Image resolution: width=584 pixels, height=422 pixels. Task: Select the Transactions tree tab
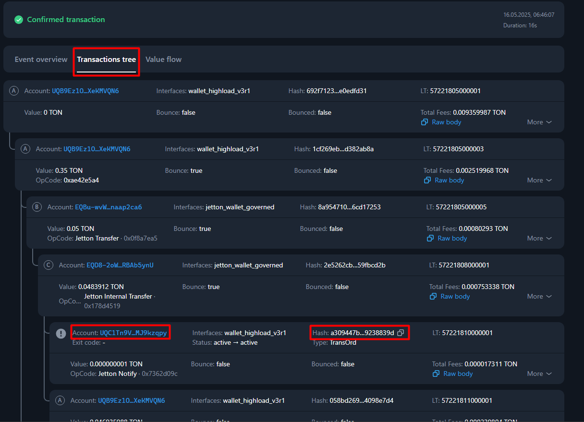click(x=106, y=60)
